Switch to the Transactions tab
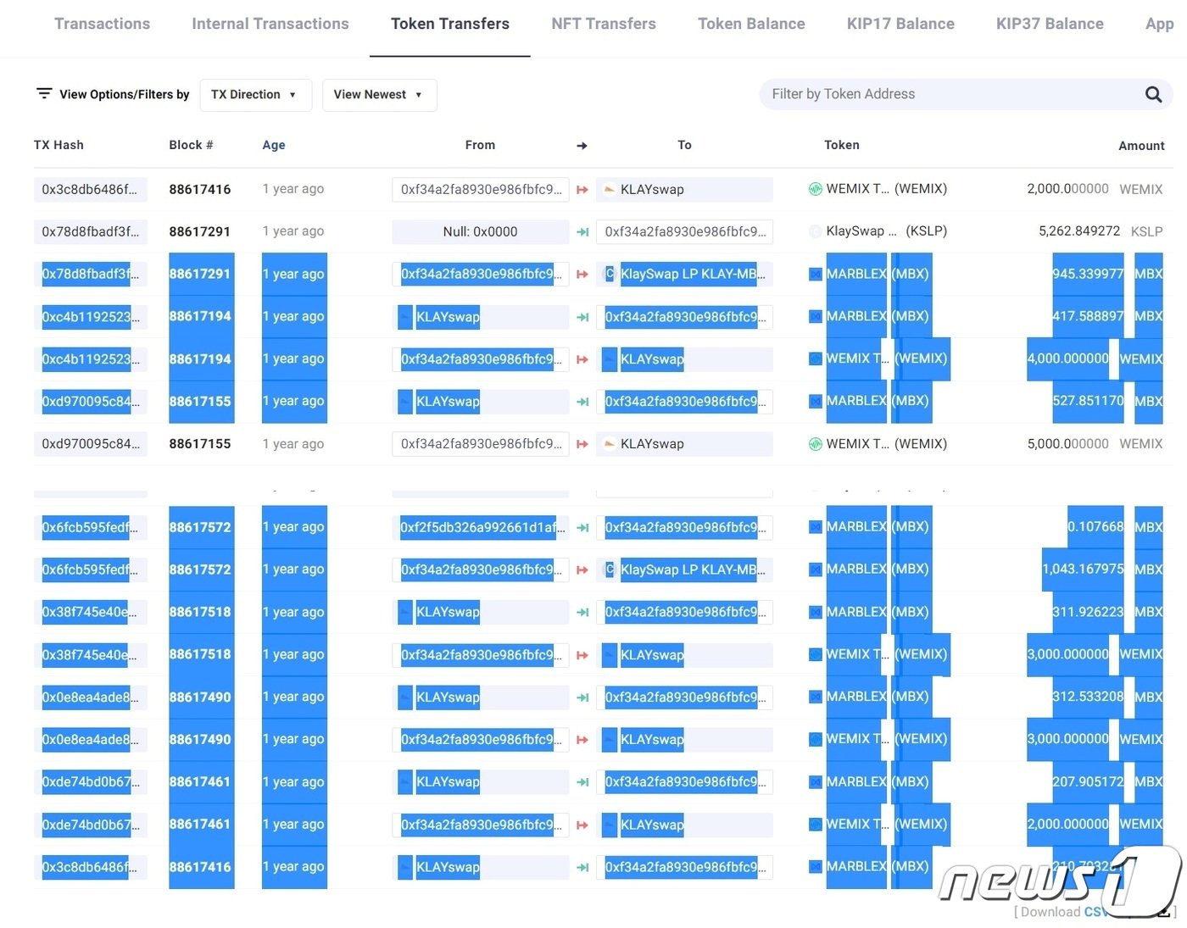Screen dimensions: 1187x928 coord(103,24)
